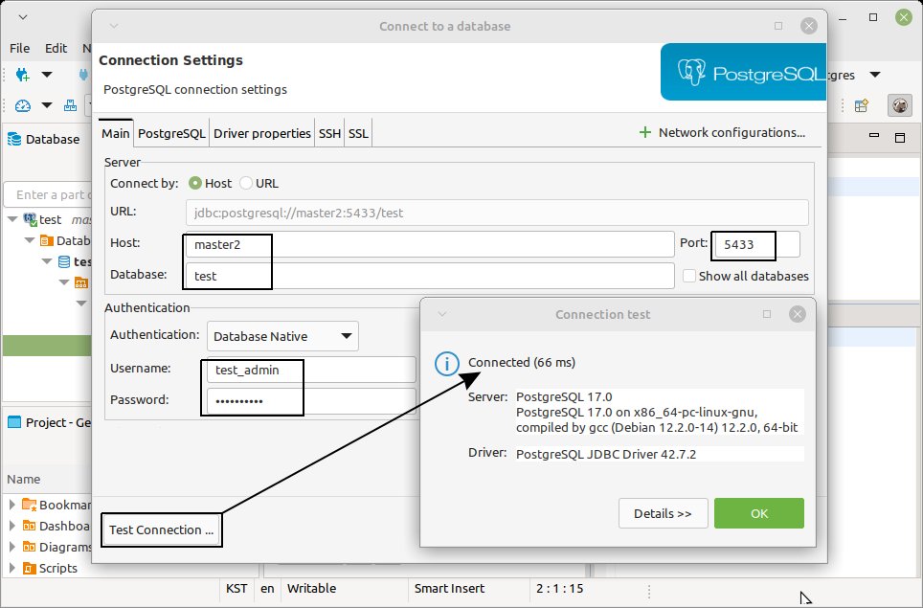Expand the Dashboards folder in Project panel

click(12, 526)
